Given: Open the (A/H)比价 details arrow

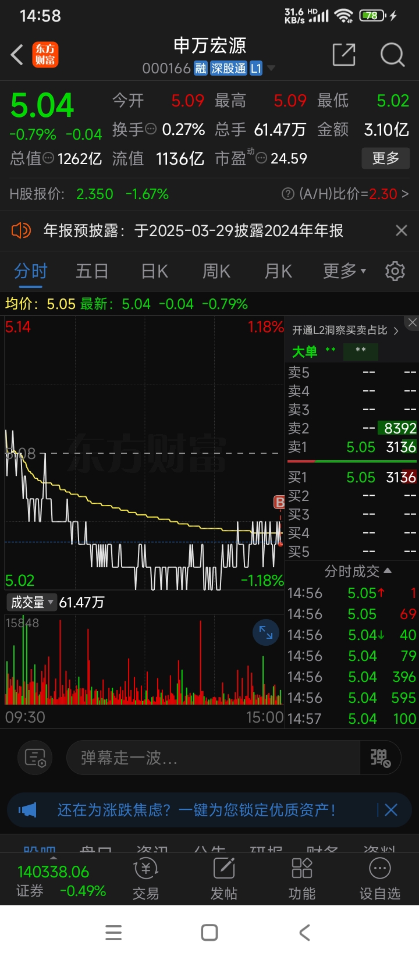Looking at the screenshot, I should (405, 194).
